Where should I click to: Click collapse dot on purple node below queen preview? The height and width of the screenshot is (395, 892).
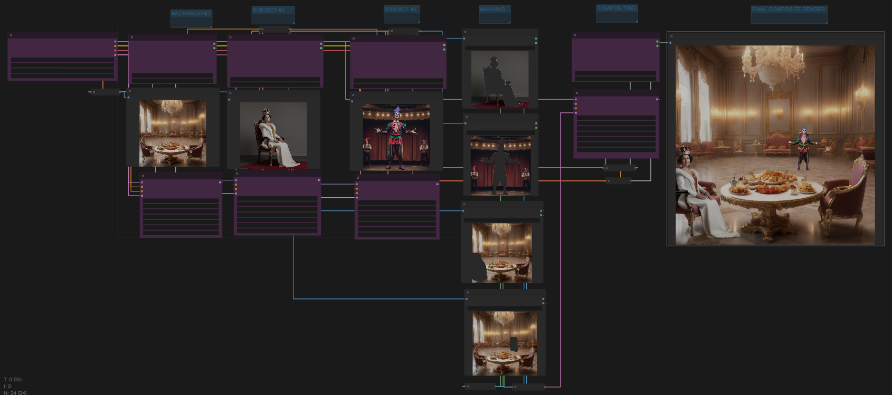tap(238, 174)
